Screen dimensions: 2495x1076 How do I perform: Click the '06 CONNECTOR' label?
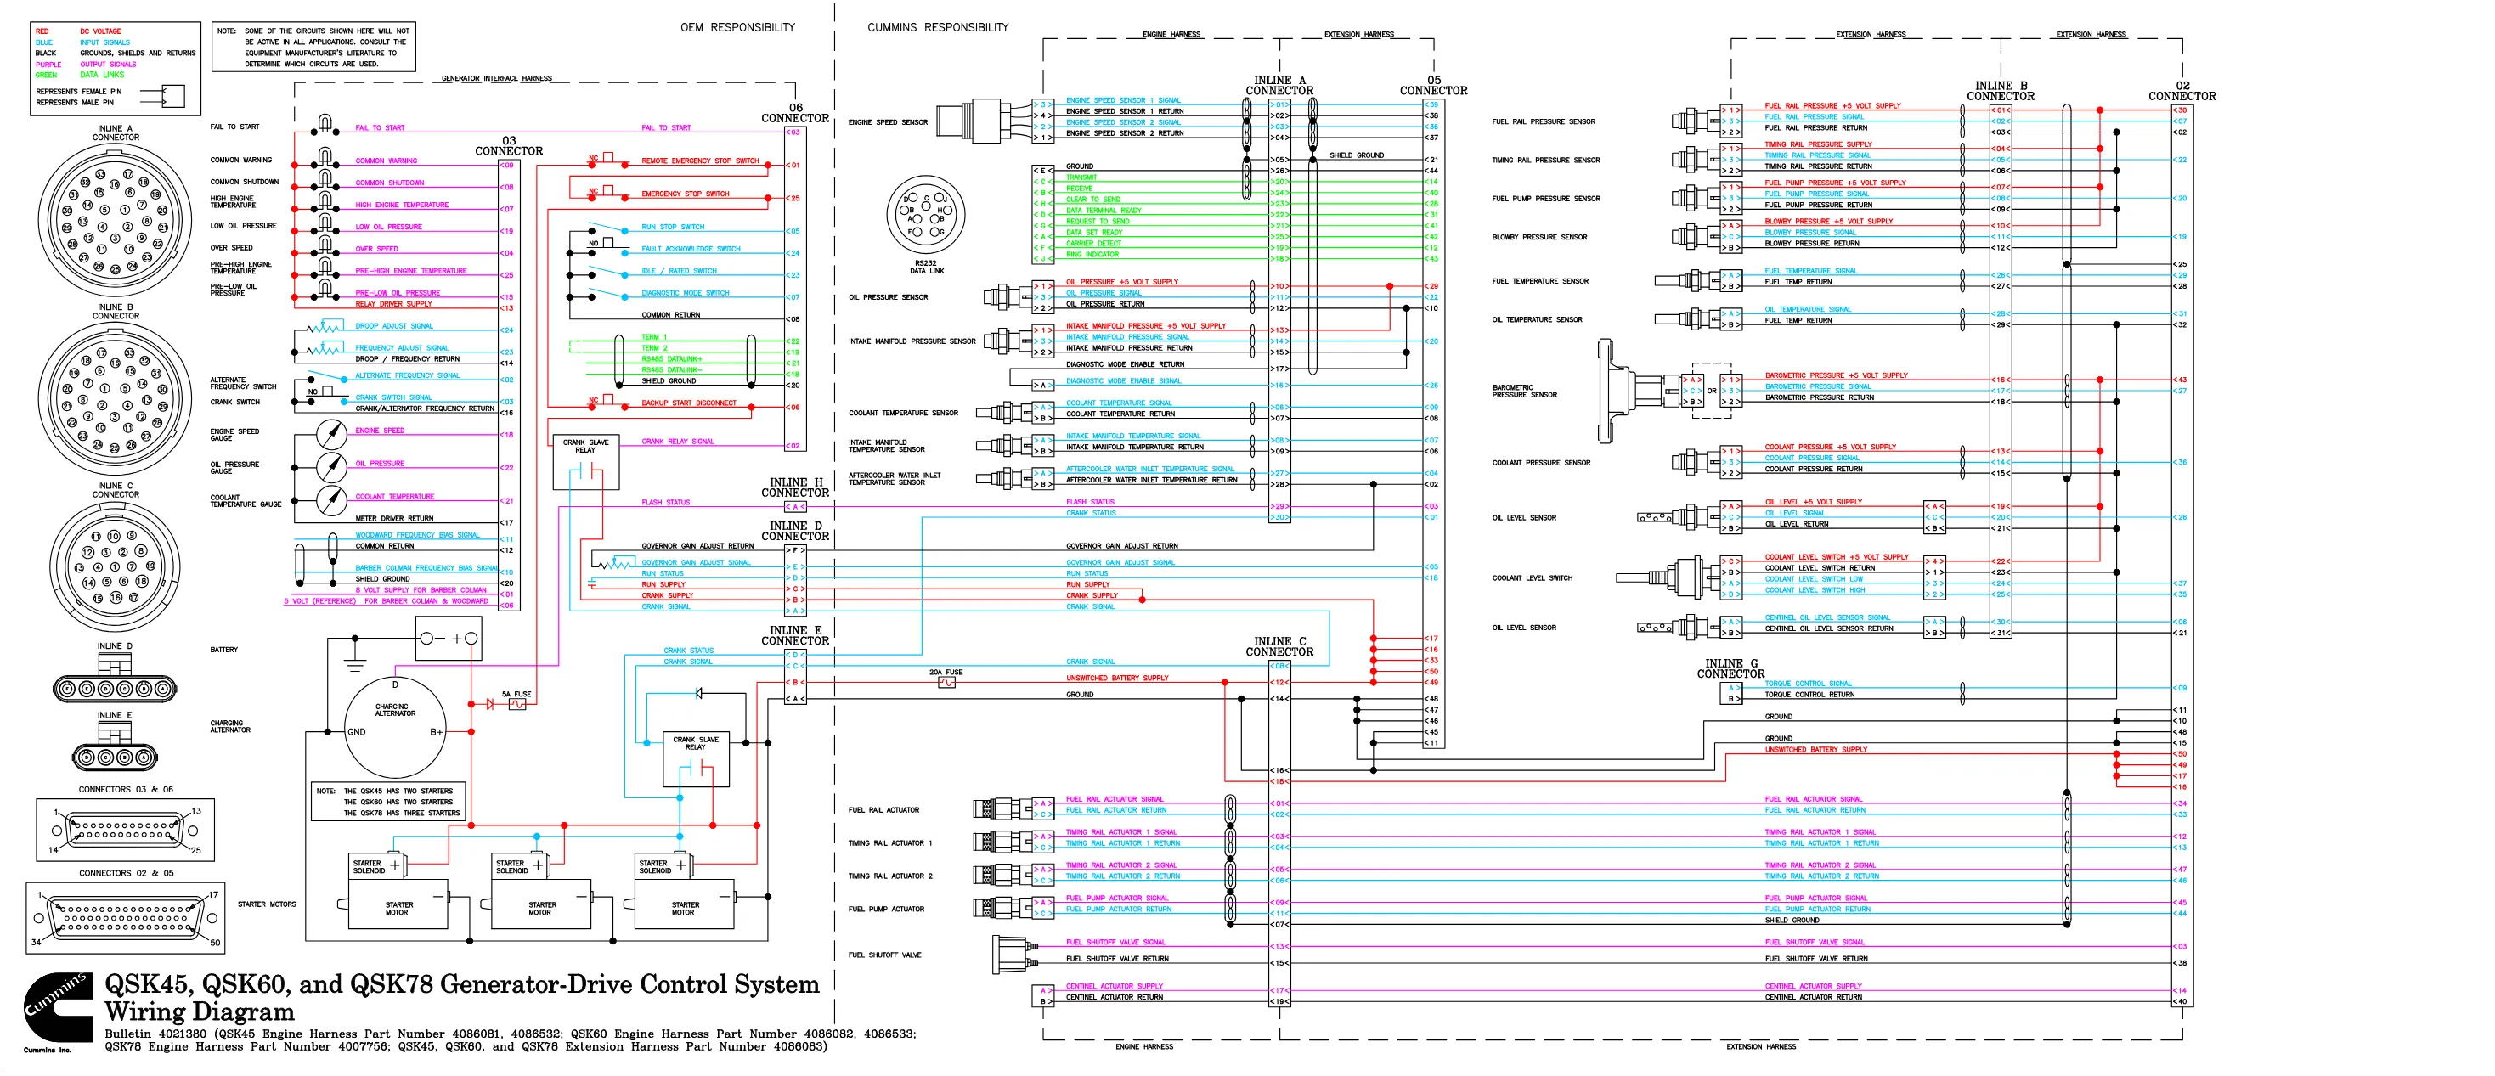pos(795,113)
